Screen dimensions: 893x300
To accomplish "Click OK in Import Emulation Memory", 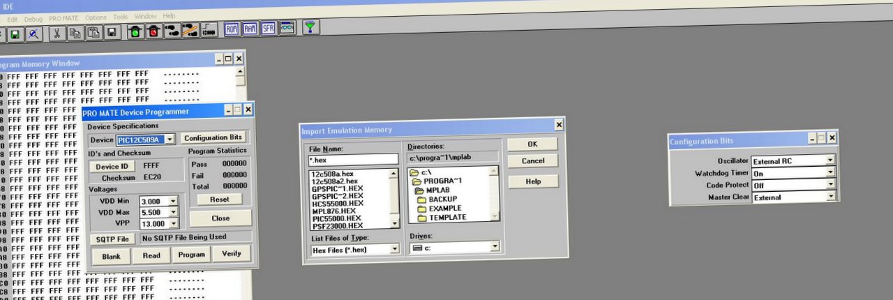I will click(532, 144).
